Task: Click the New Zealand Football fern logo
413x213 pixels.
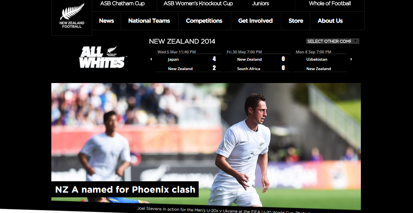Action: (72, 16)
